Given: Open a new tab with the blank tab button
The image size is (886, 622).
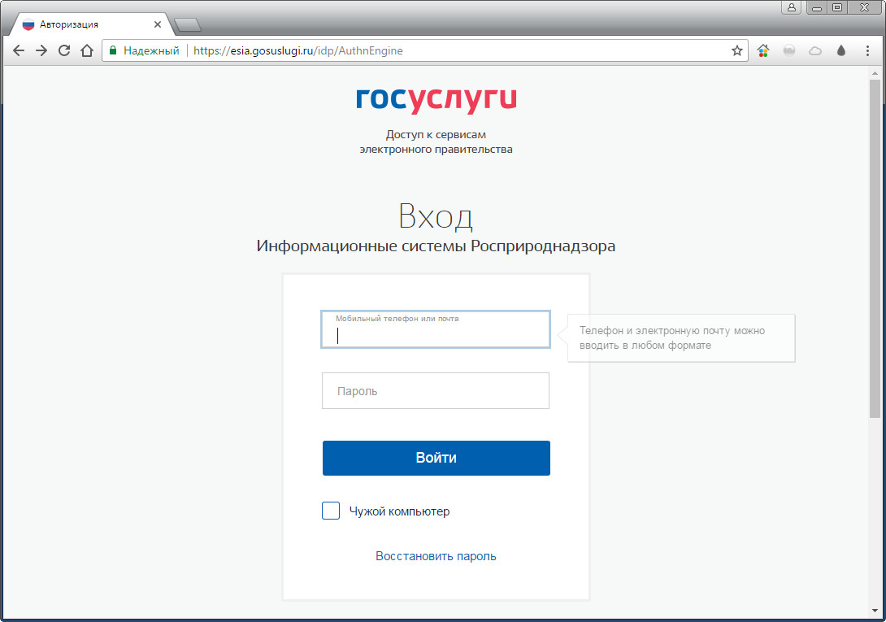Looking at the screenshot, I should (188, 25).
